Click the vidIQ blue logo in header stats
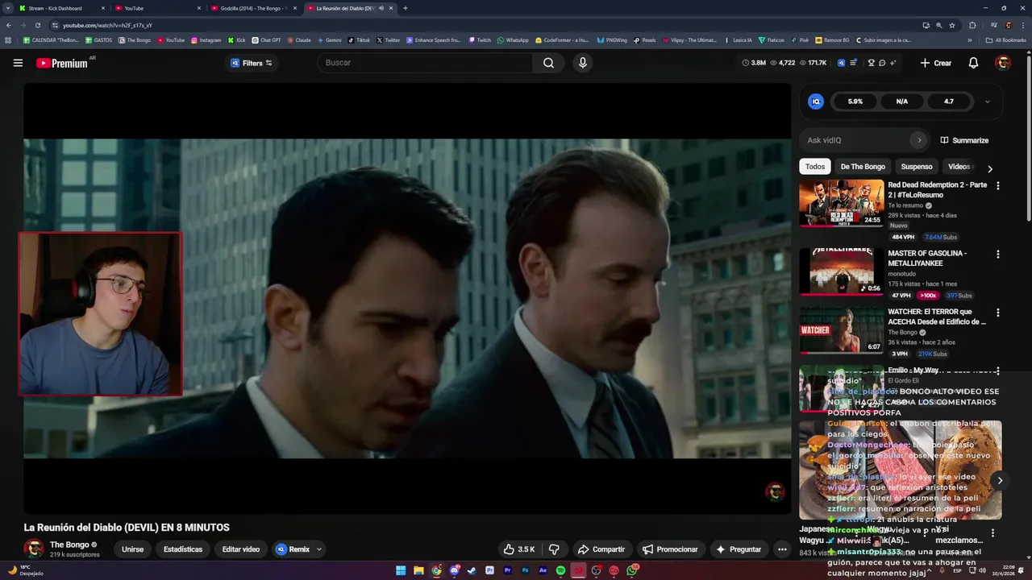 pos(842,63)
